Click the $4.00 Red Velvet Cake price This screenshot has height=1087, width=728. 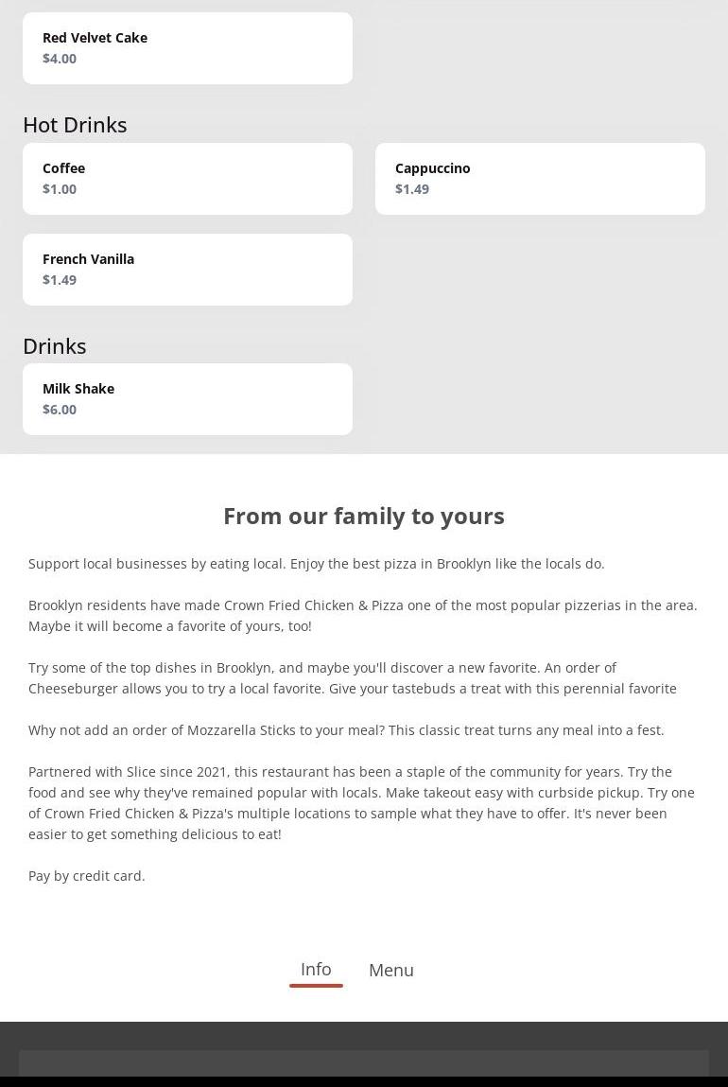[x=60, y=59]
